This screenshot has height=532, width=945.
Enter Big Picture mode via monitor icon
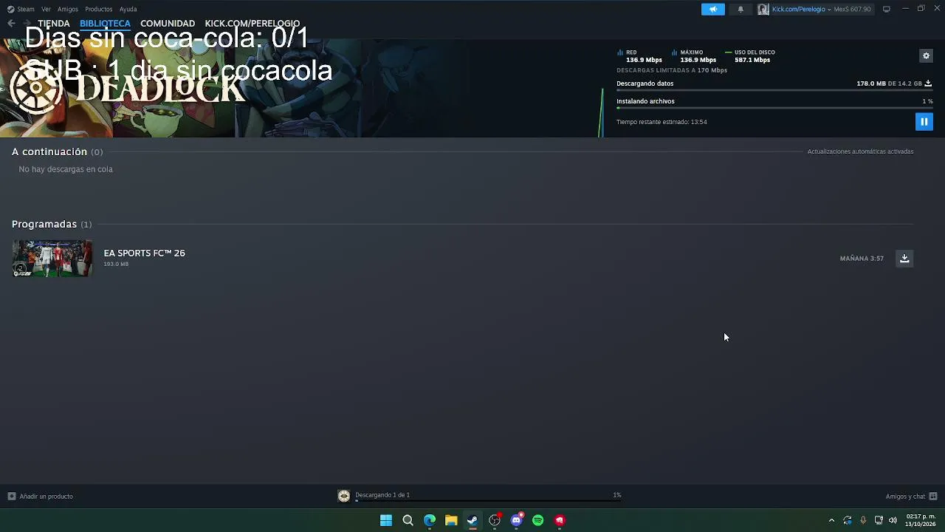[887, 9]
